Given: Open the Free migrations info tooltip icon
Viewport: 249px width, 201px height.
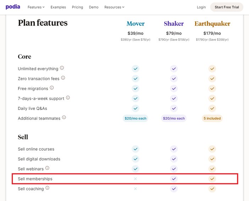Looking at the screenshot, I should 52,88.
